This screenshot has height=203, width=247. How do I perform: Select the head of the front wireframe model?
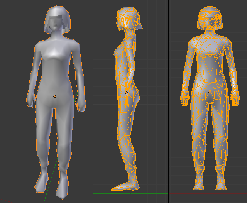point(210,19)
